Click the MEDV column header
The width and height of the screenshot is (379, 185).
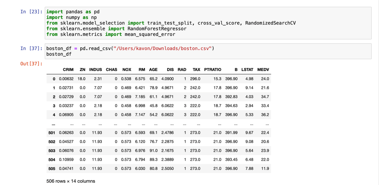[x=263, y=70]
